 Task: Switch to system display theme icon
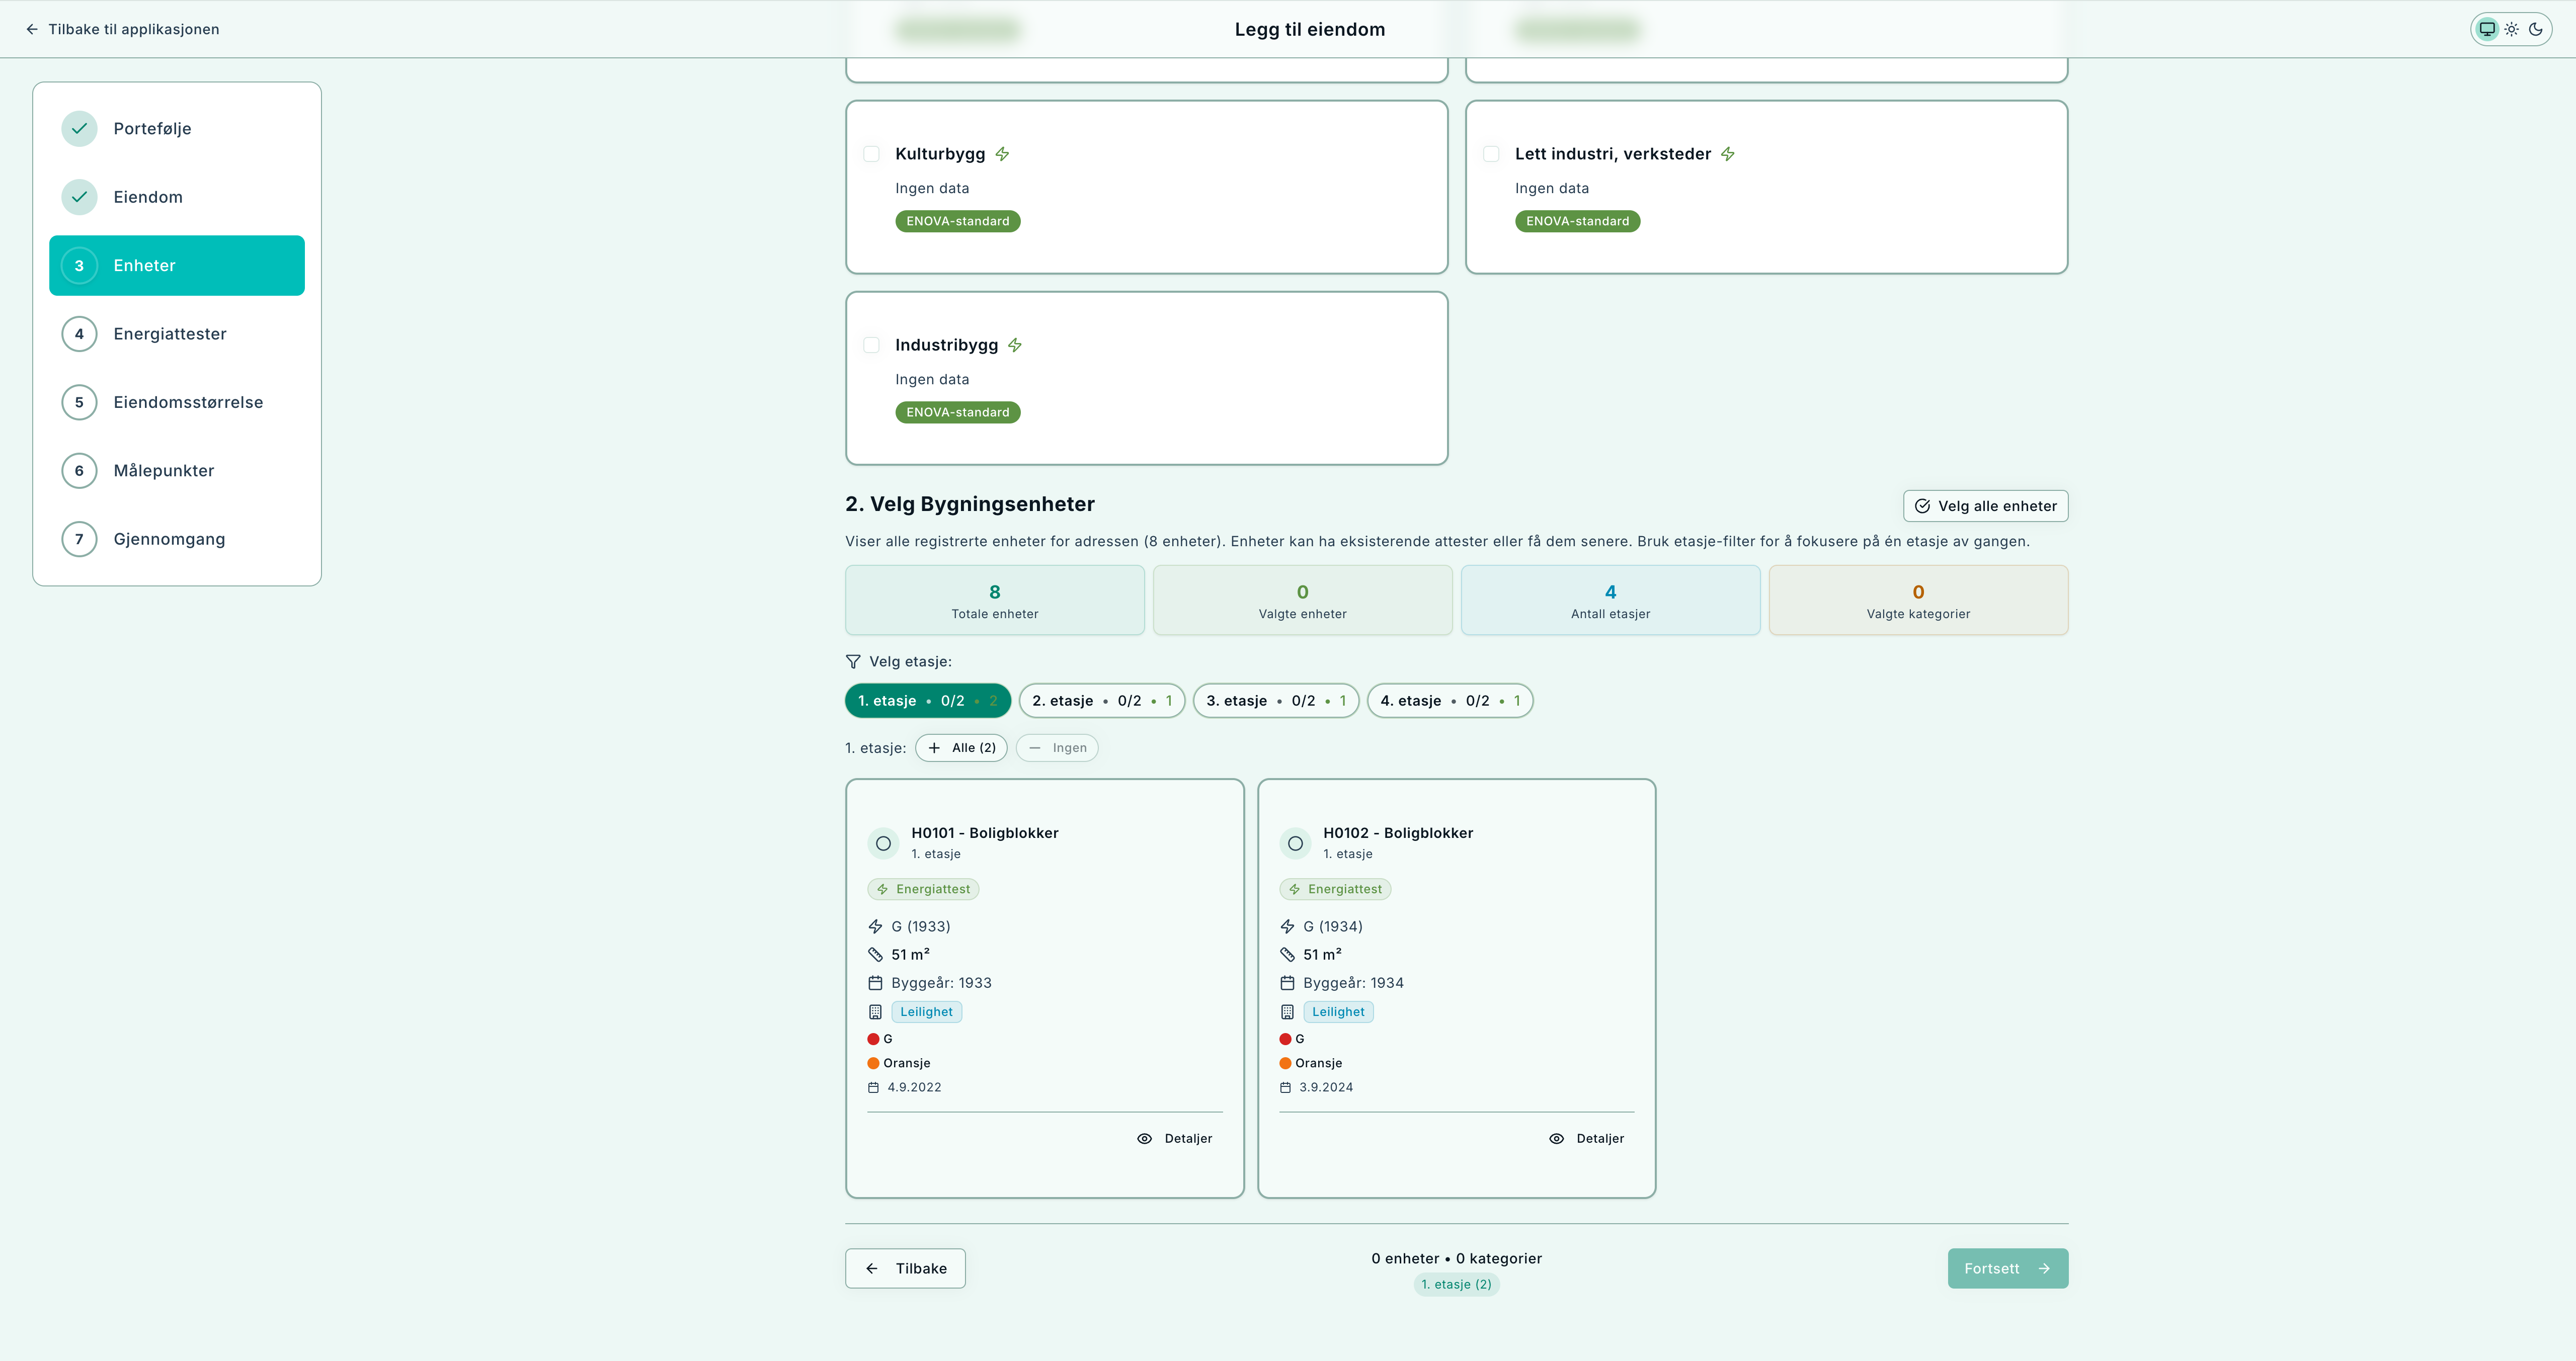point(2486,29)
